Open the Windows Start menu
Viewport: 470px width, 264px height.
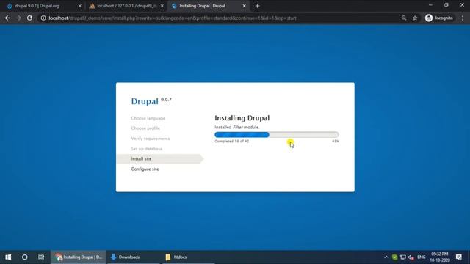pos(8,257)
